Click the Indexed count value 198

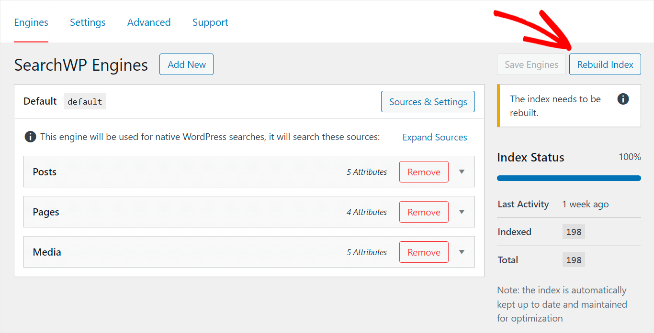pos(574,232)
